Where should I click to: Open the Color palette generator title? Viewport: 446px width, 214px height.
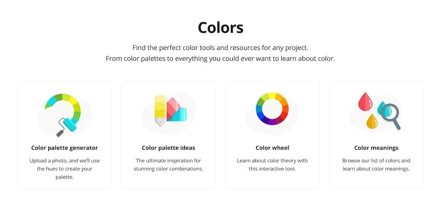tap(65, 148)
